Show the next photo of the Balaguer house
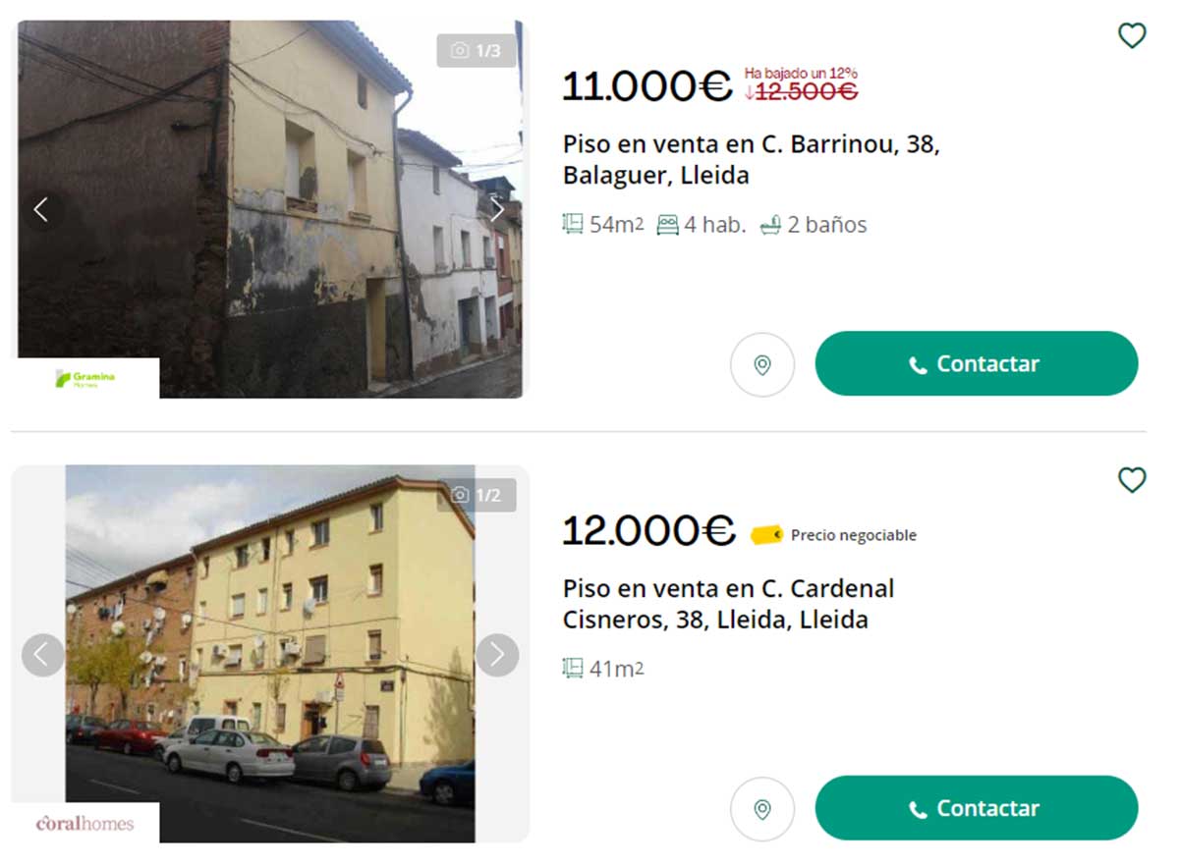Screen dimensions: 1179x866 [498, 209]
